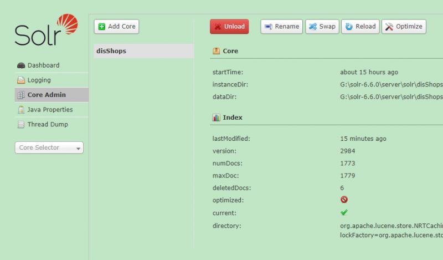Click the instanceDir label

pos(230,84)
